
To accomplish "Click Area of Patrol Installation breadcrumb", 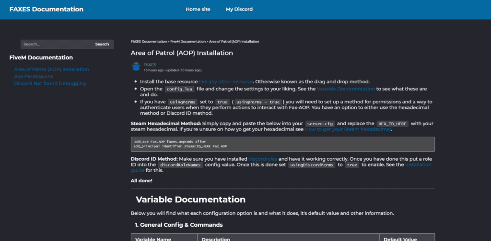I will [x=234, y=42].
